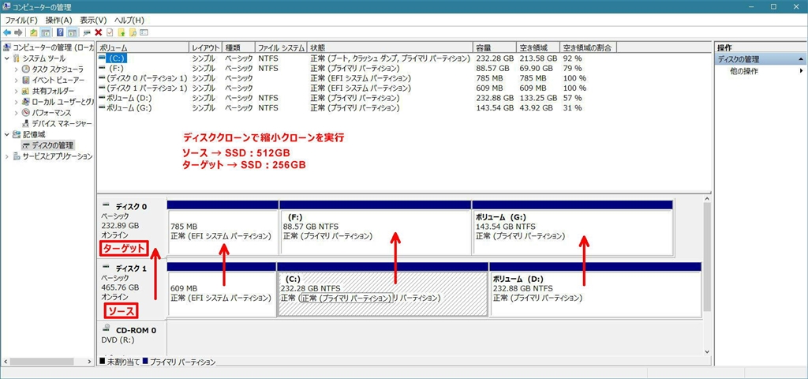Sort by the 状態 column header
Screen dimensions: 808x379
tap(390, 47)
